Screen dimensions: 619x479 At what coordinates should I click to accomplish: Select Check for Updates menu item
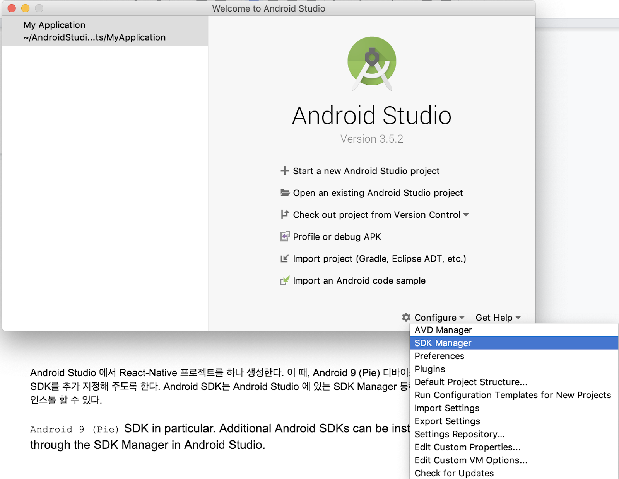514,473
